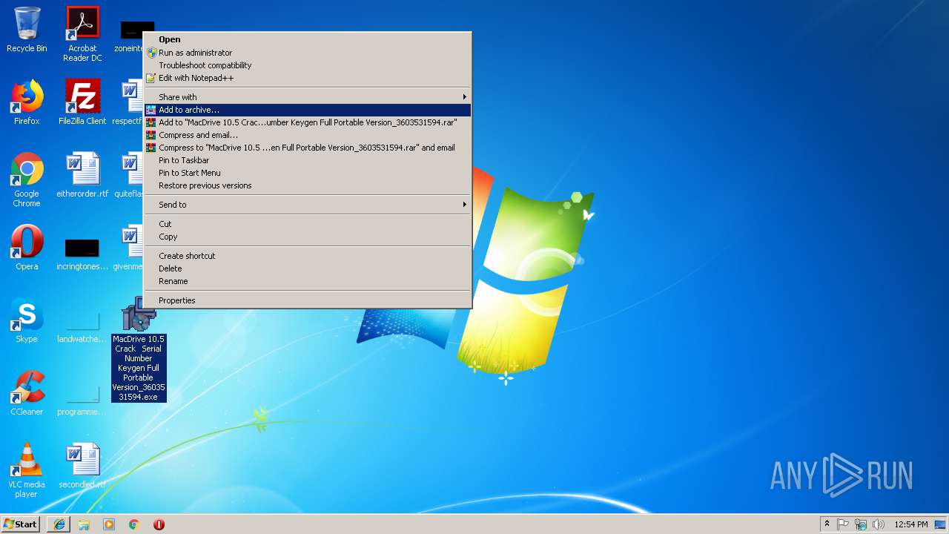This screenshot has width=949, height=534.
Task: Choose Delete from context menu
Action: point(308,268)
